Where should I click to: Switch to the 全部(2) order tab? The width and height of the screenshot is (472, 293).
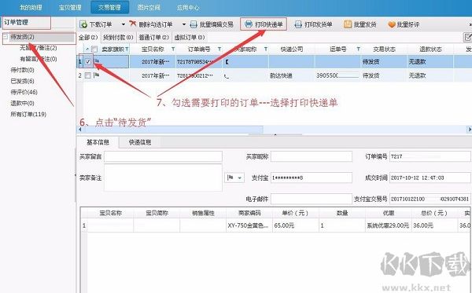coord(88,37)
